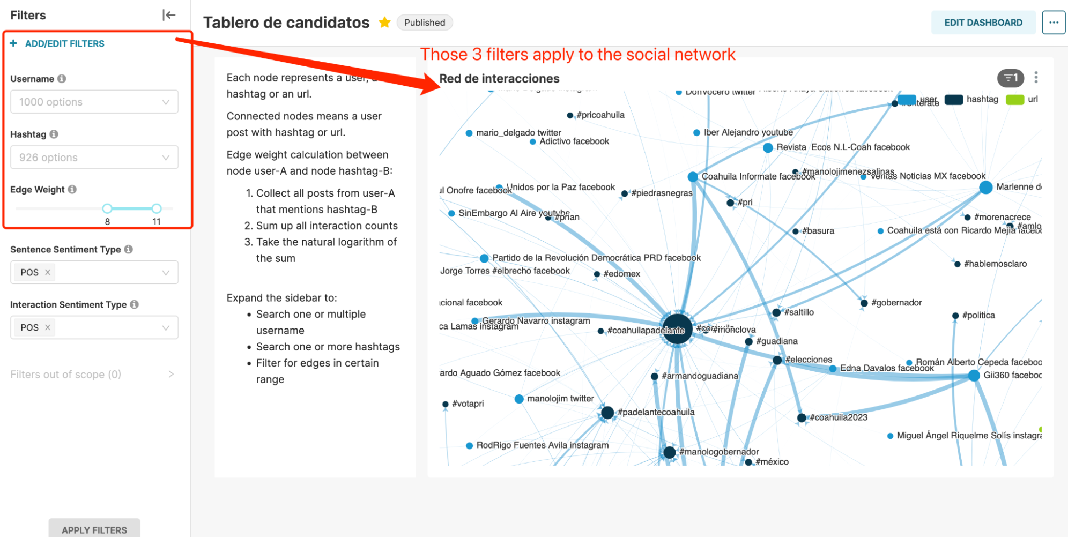The image size is (1068, 538).
Task: Click the EDIT DASHBOARD button
Action: point(983,23)
